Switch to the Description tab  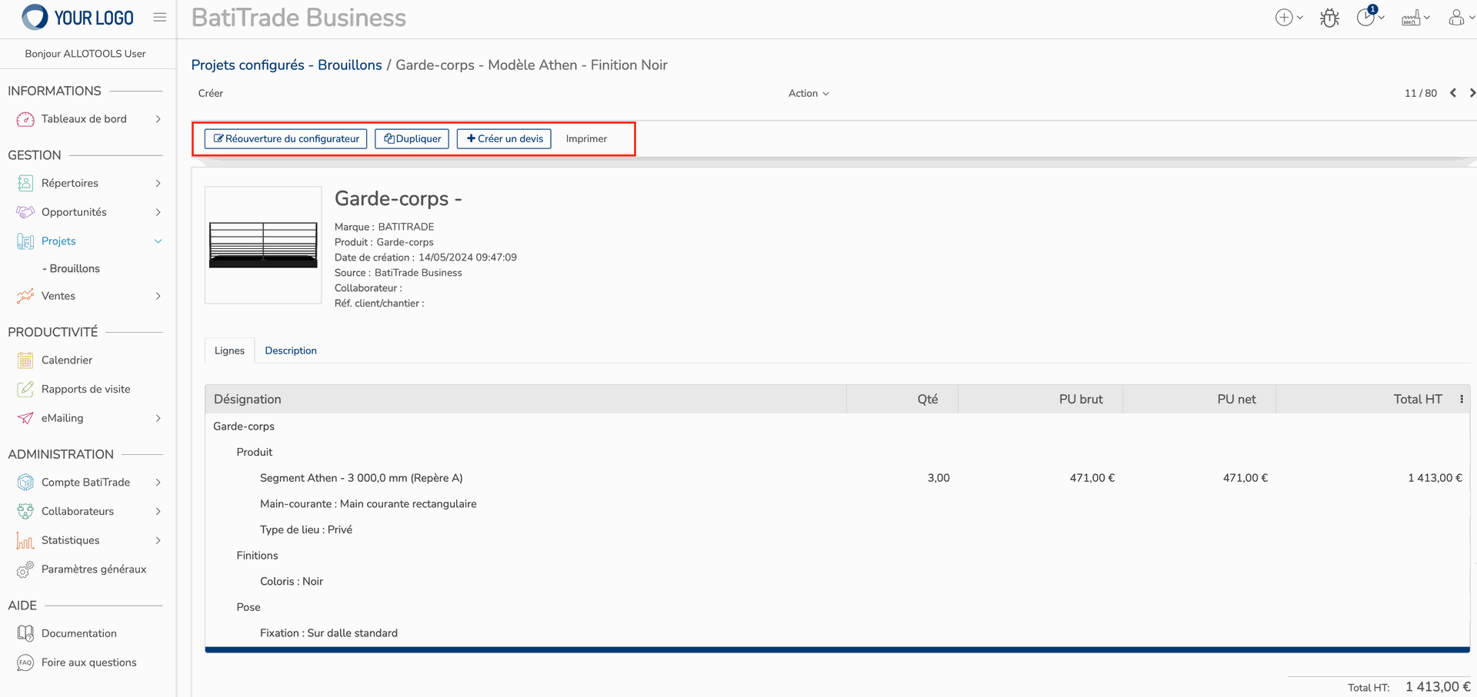point(291,350)
